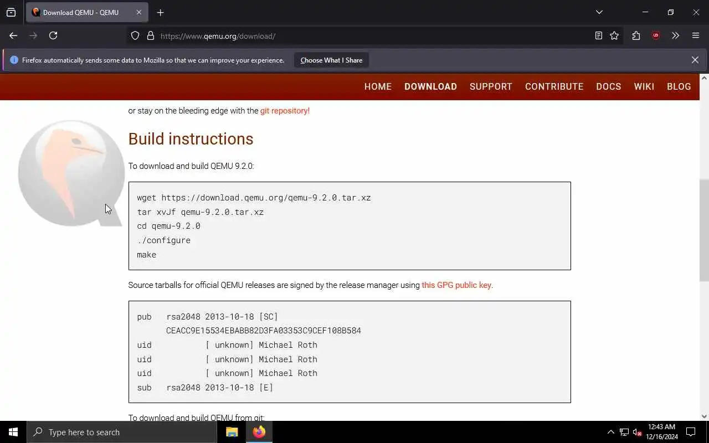The image size is (709, 443).
Task: Navigate to HOME menu item
Action: coord(378,86)
